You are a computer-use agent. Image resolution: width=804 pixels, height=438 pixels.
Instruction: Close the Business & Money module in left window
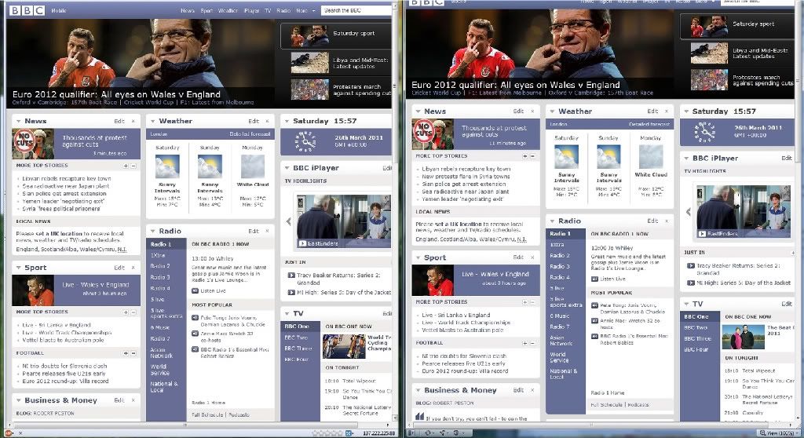[x=133, y=400]
